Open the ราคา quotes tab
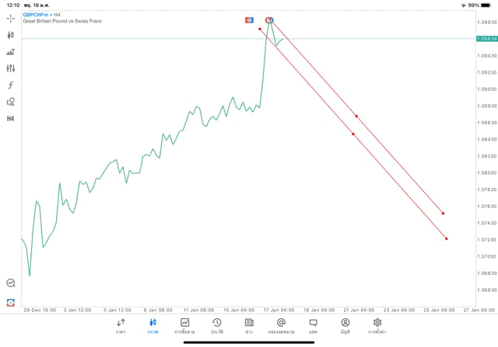 tap(121, 325)
